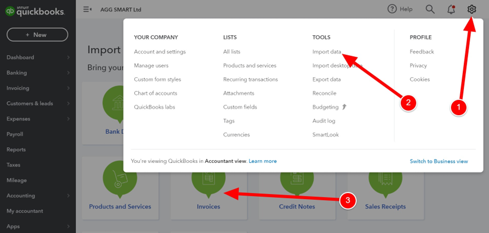Viewport: 489px width, 233px height.
Task: Open the settings gear icon
Action: pyautogui.click(x=471, y=10)
